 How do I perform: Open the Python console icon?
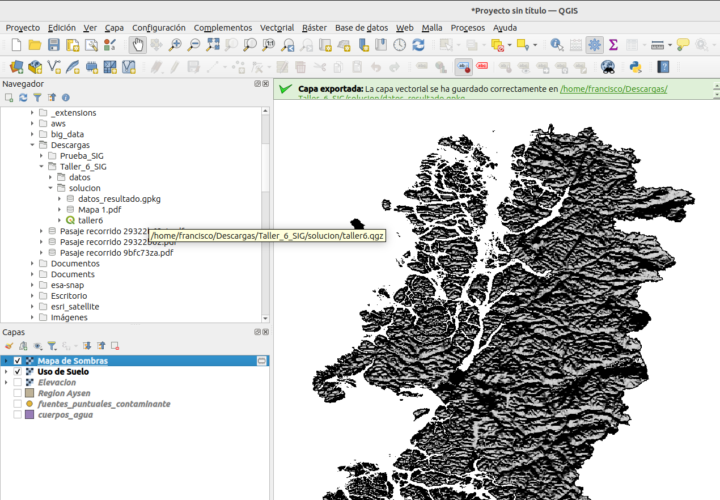click(636, 67)
